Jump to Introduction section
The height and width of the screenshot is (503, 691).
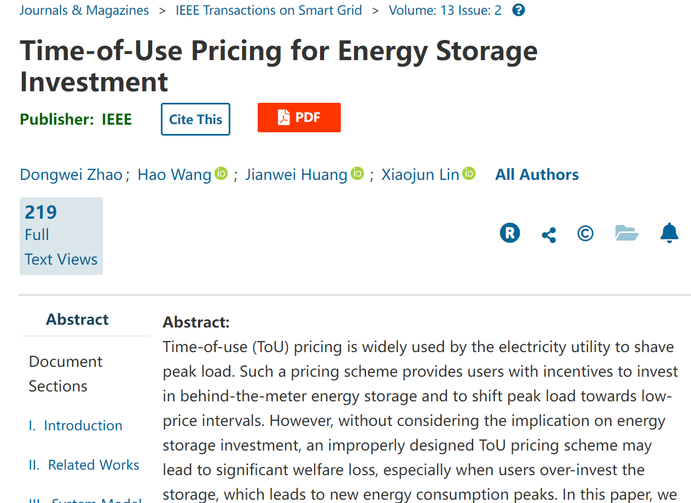[76, 425]
